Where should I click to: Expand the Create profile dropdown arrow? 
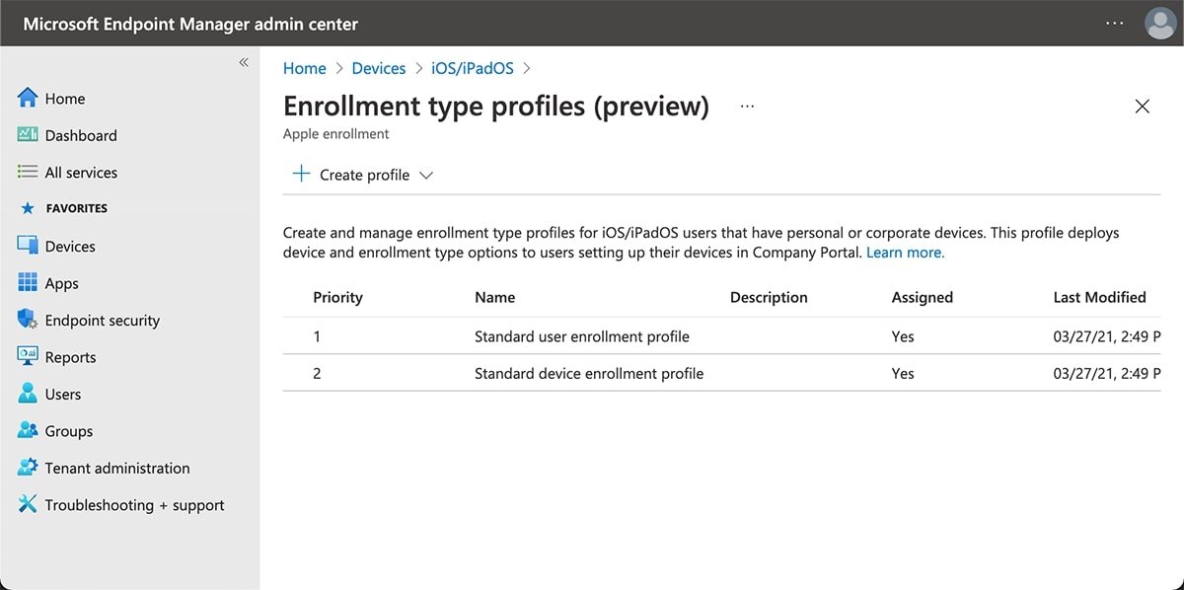click(x=426, y=175)
